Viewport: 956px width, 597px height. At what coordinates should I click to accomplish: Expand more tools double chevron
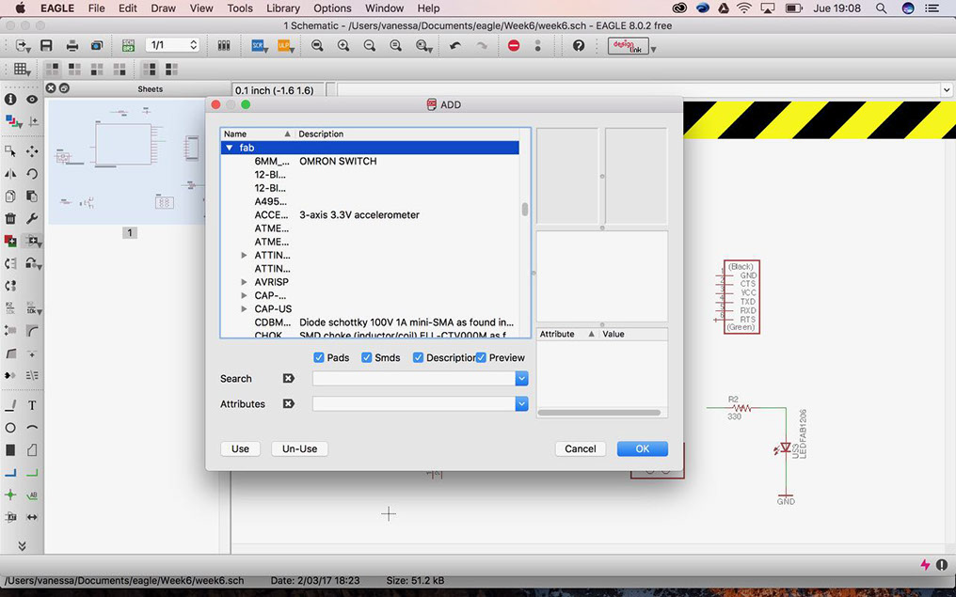(x=22, y=546)
